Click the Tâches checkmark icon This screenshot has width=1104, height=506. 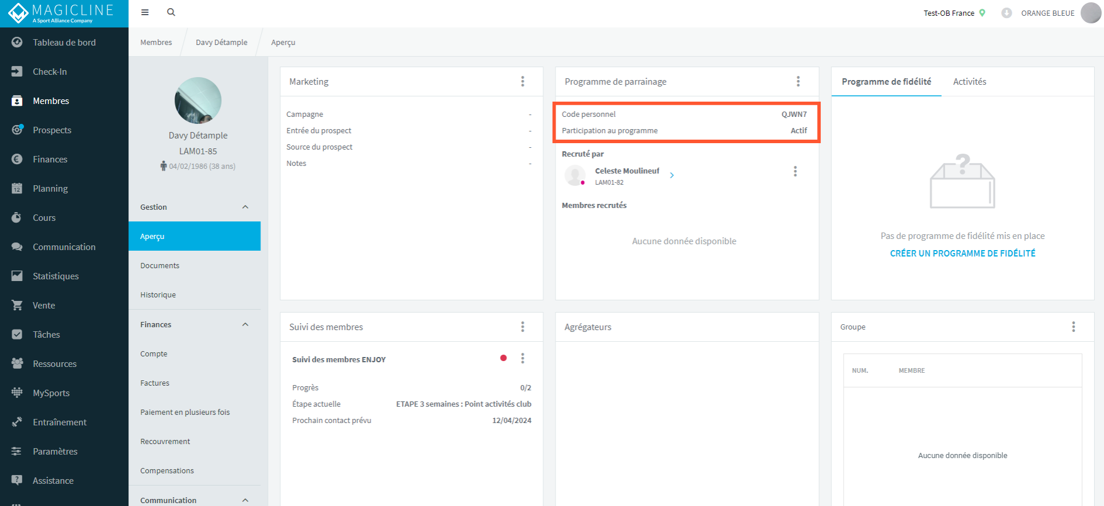point(17,334)
